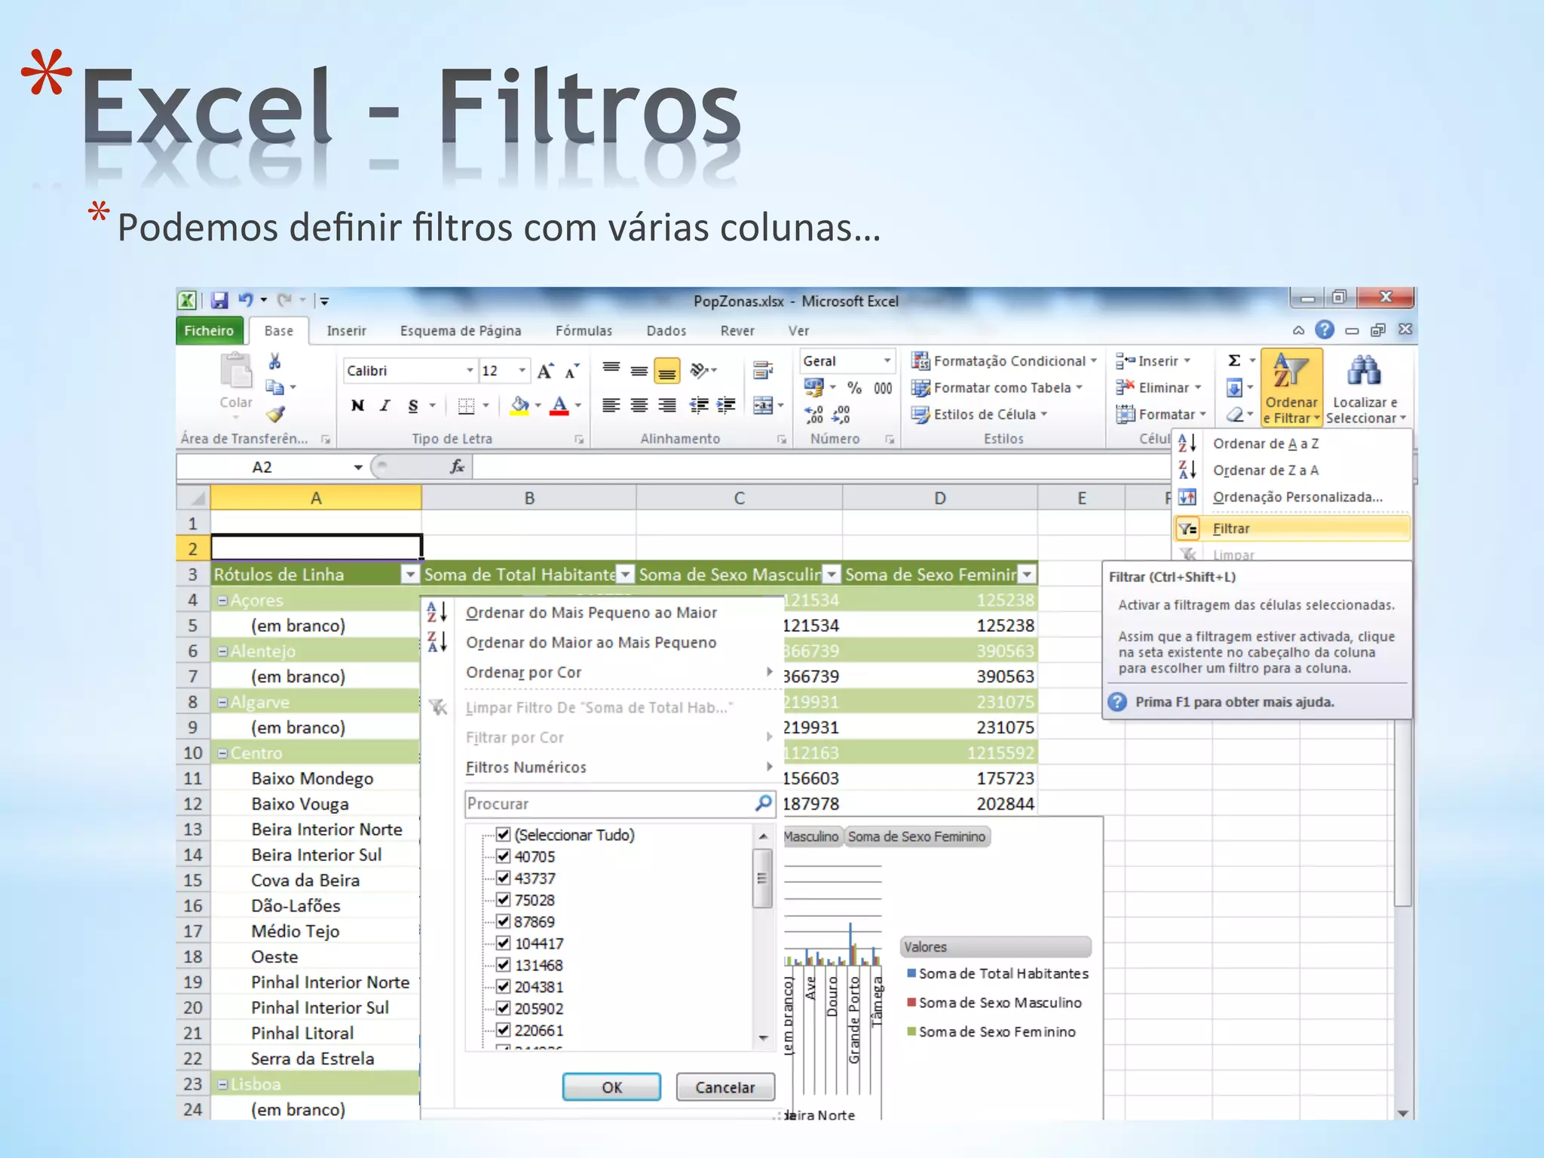Open the Name Box A2 dropdown arrow

pos(358,467)
